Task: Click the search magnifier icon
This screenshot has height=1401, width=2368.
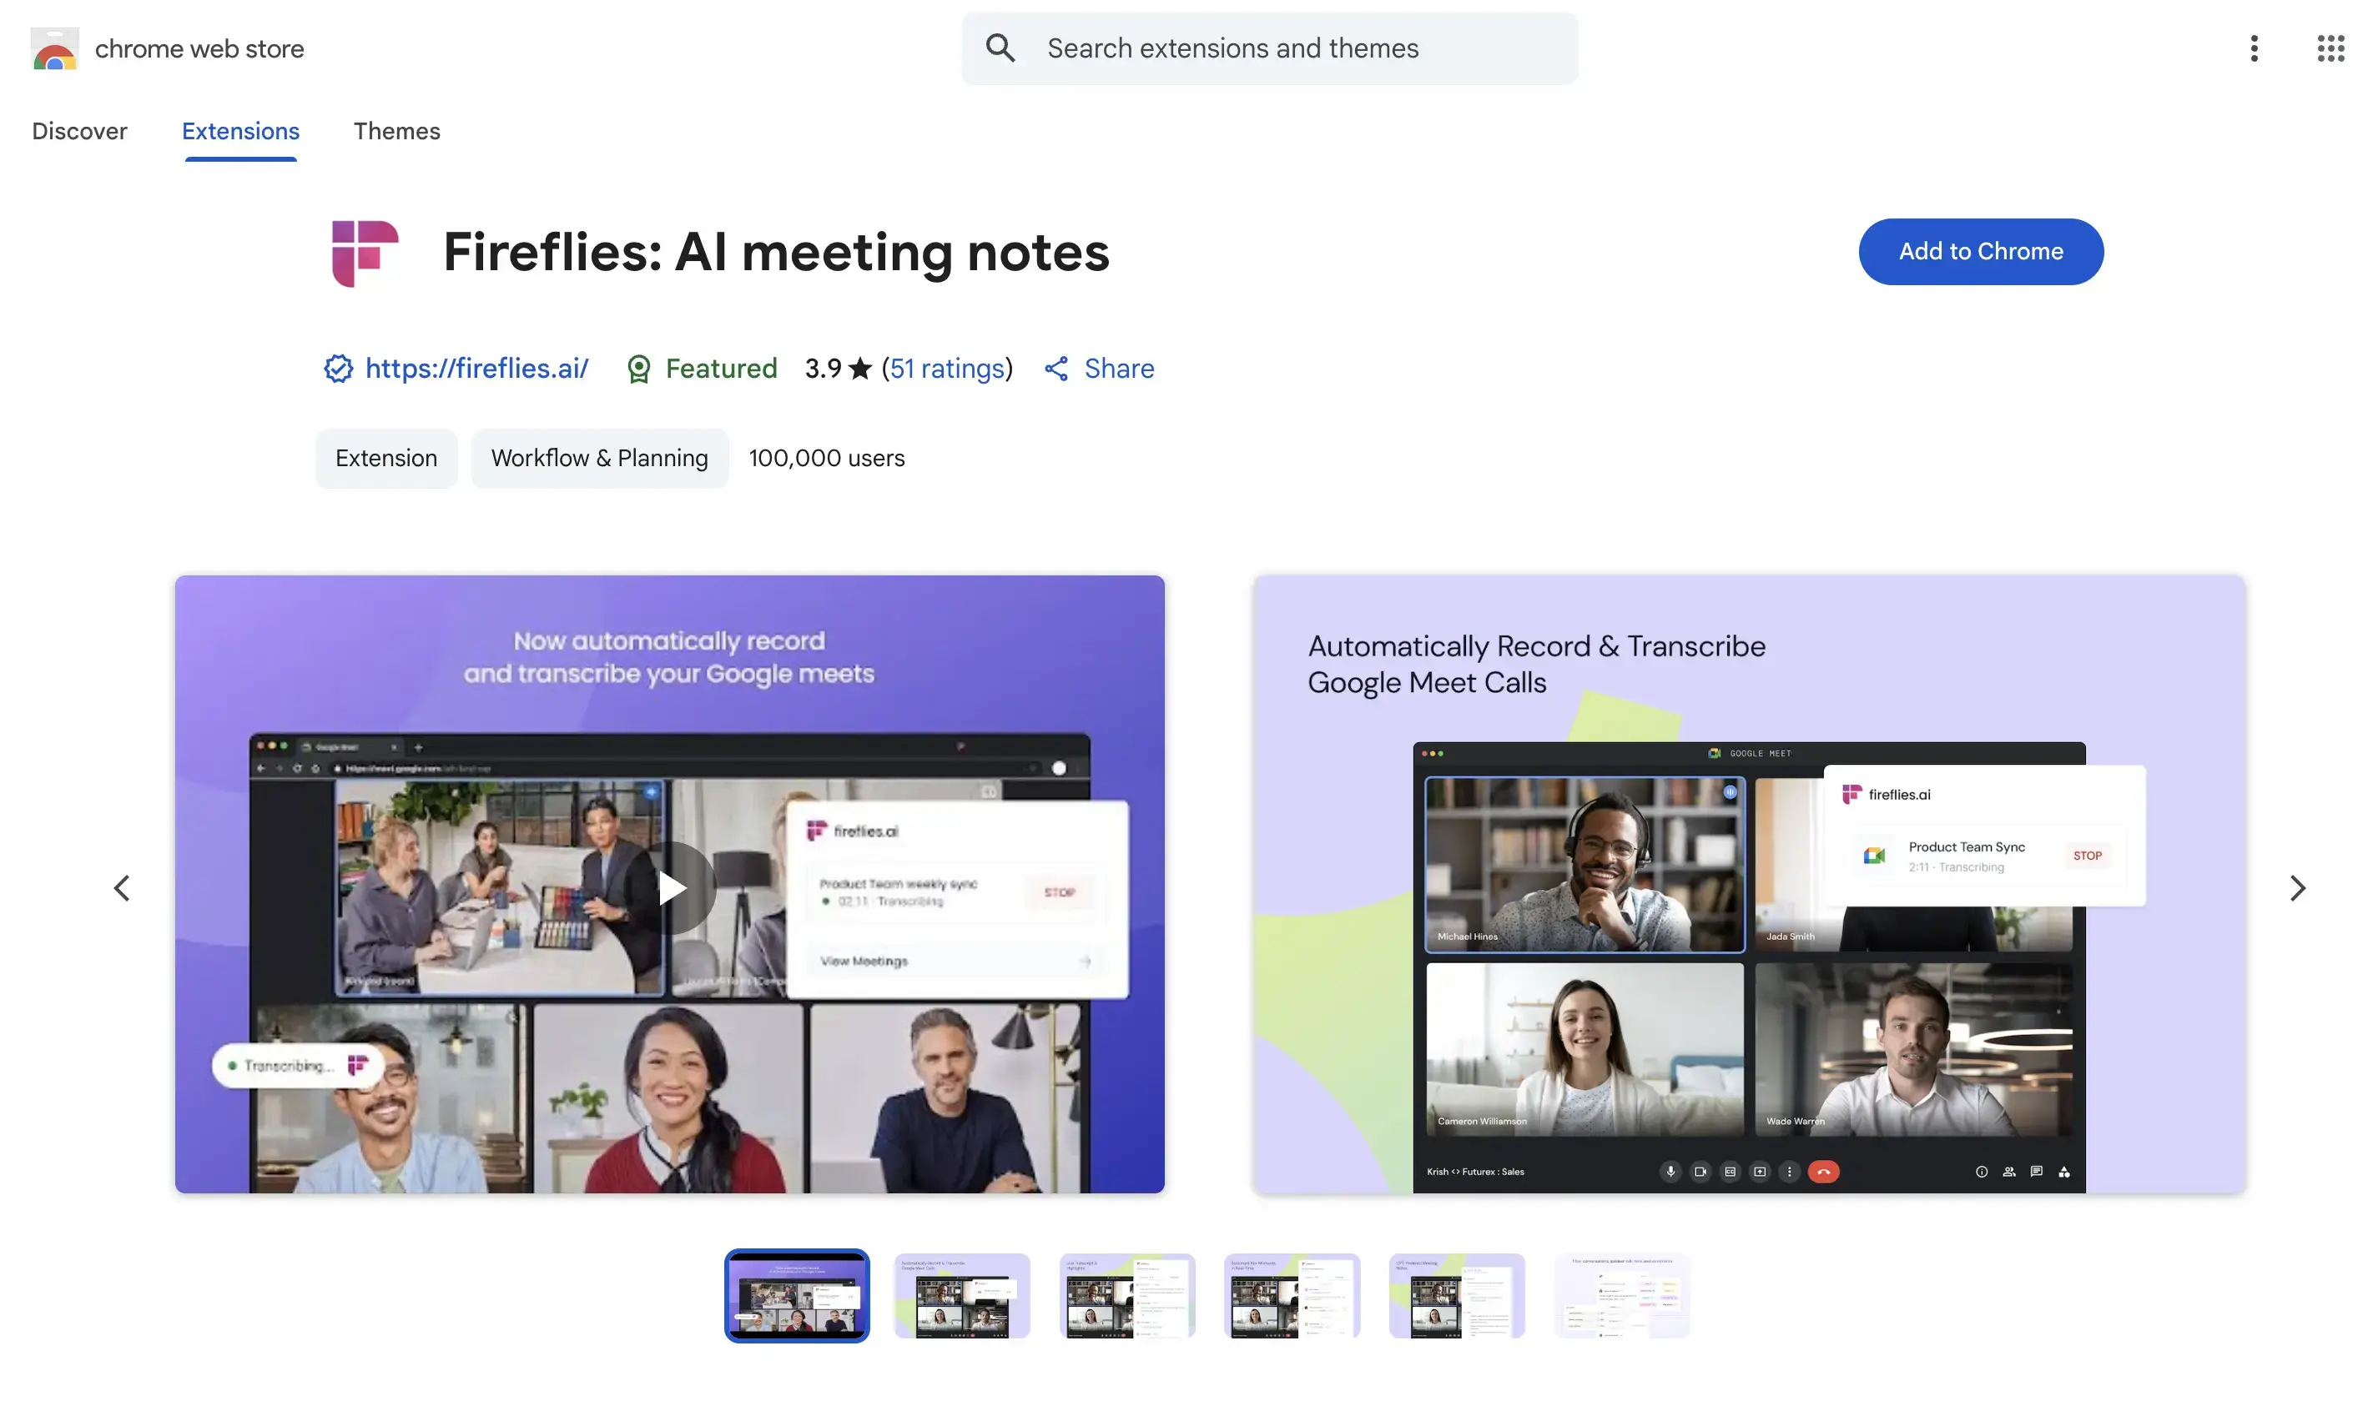Action: (x=1000, y=48)
